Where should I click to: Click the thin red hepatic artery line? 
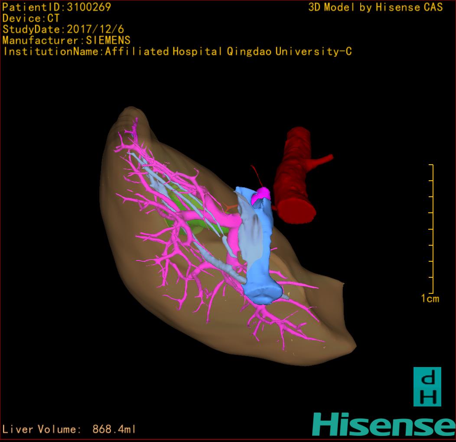click(x=256, y=175)
